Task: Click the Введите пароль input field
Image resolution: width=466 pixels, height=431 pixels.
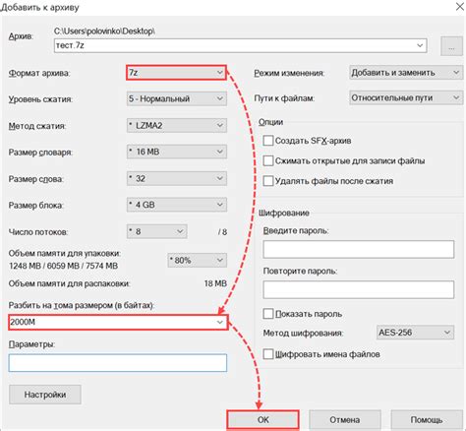Action: point(359,249)
